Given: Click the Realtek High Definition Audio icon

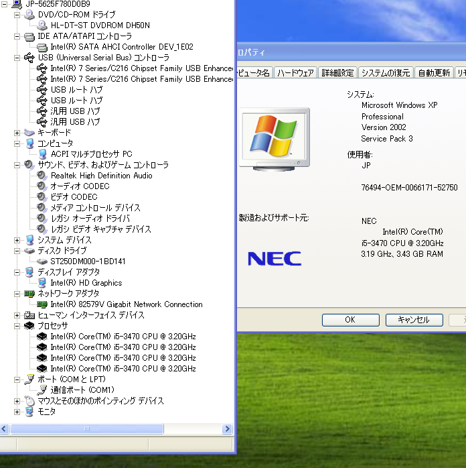Looking at the screenshot, I should pos(42,176).
